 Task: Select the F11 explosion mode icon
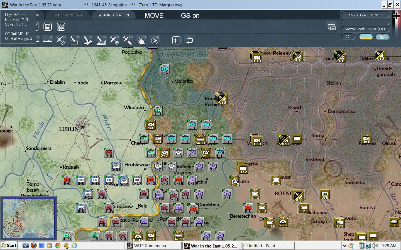[x=141, y=40]
